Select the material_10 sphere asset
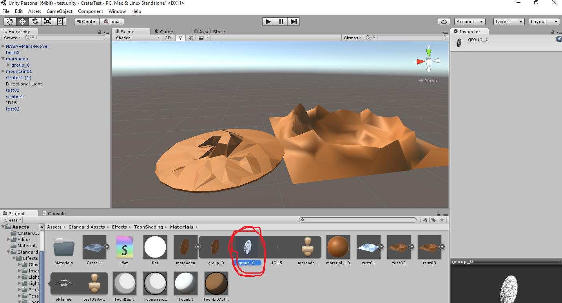 tap(338, 247)
